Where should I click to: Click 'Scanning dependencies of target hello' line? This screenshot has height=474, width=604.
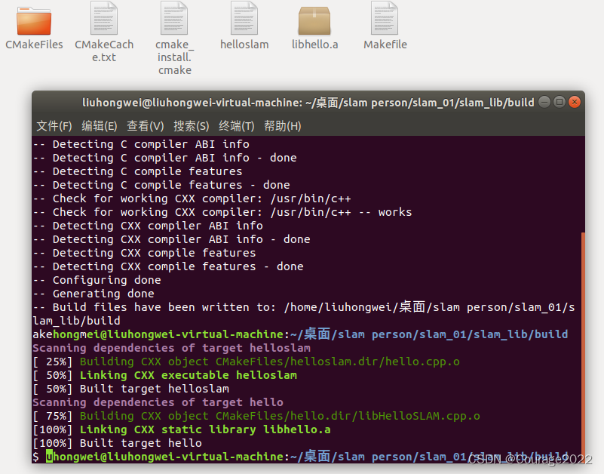point(158,402)
